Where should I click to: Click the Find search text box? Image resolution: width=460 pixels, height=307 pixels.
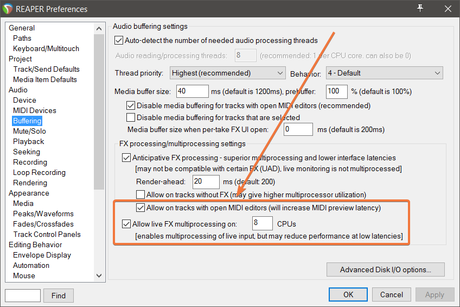[23, 295]
